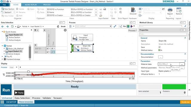The height and width of the screenshot is (107, 191).
Task: Click the preview time-range slider handle
Action: [x=28, y=72]
